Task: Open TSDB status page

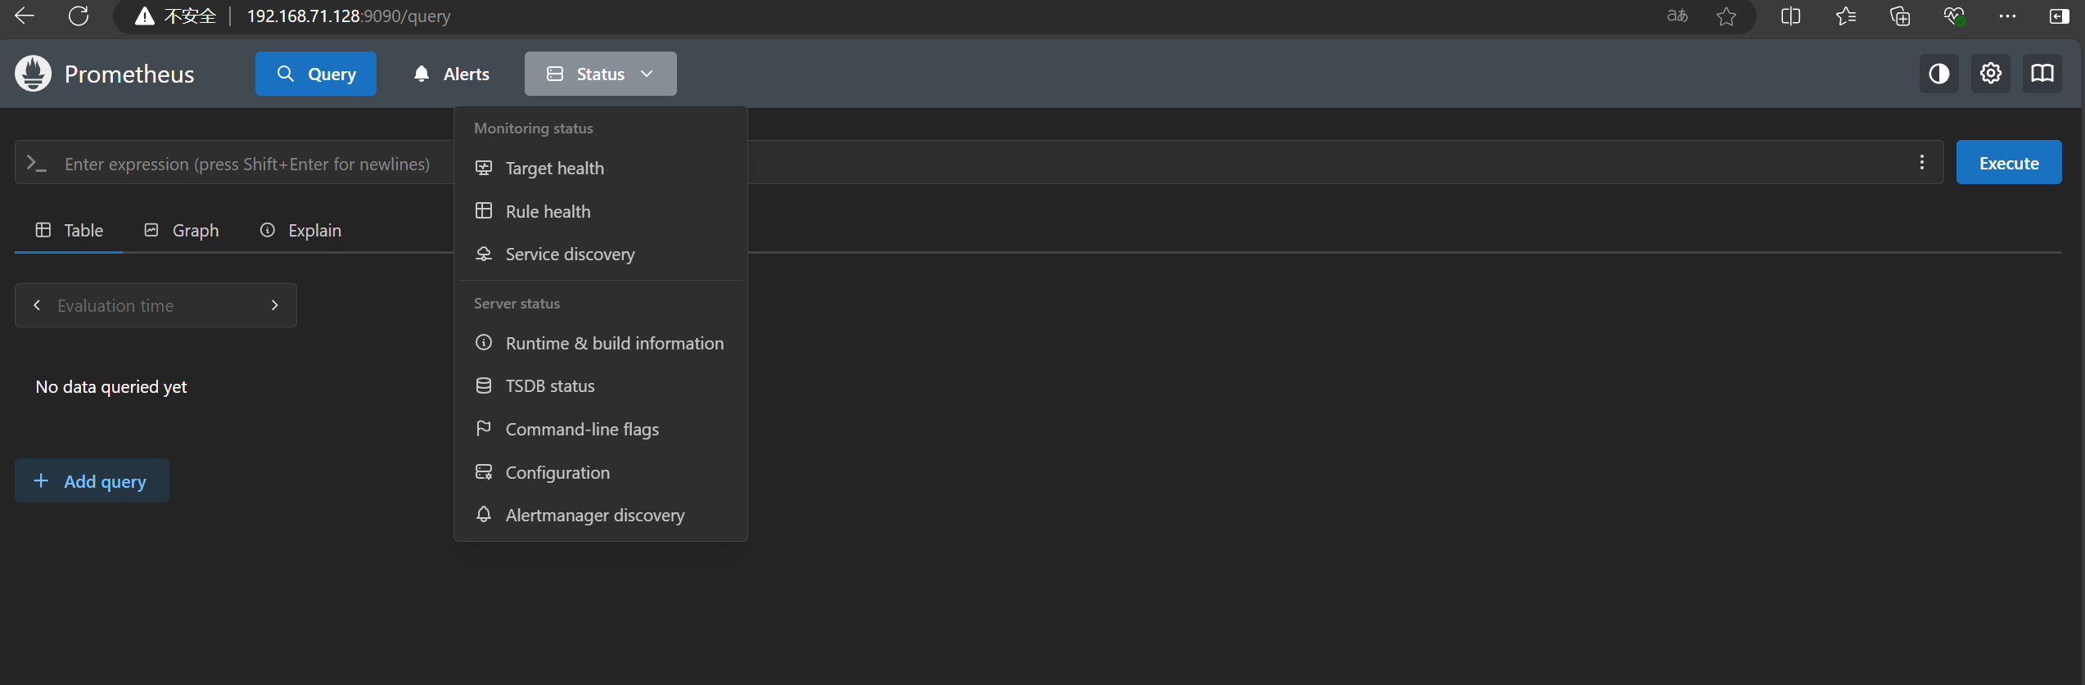Action: [x=601, y=385]
